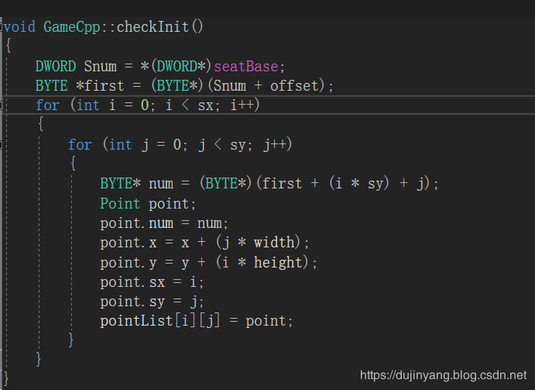Click the "height" identifier
This screenshot has height=390, width=535.
click(279, 263)
